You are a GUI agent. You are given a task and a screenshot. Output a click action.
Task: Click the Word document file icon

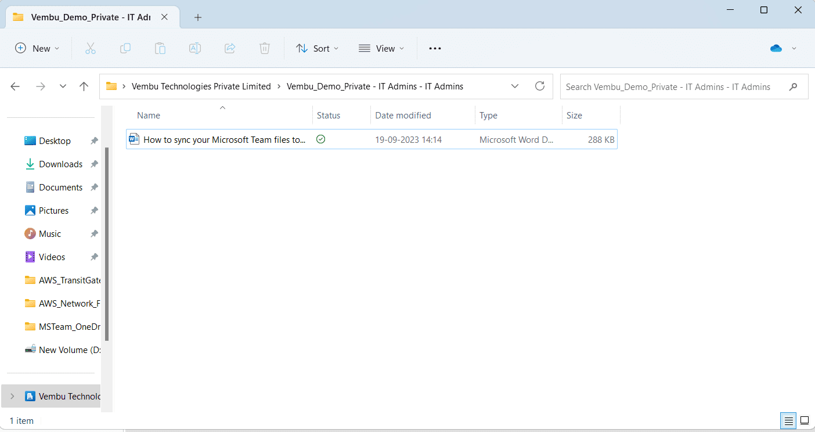[x=134, y=139]
